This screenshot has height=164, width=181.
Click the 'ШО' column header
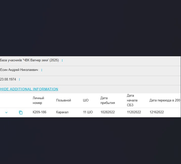(86, 100)
